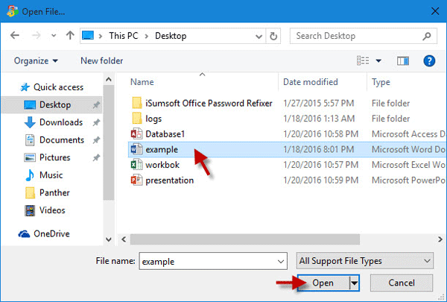The width and height of the screenshot is (447, 302).
Task: Select This PC in the address path
Action: [x=124, y=36]
